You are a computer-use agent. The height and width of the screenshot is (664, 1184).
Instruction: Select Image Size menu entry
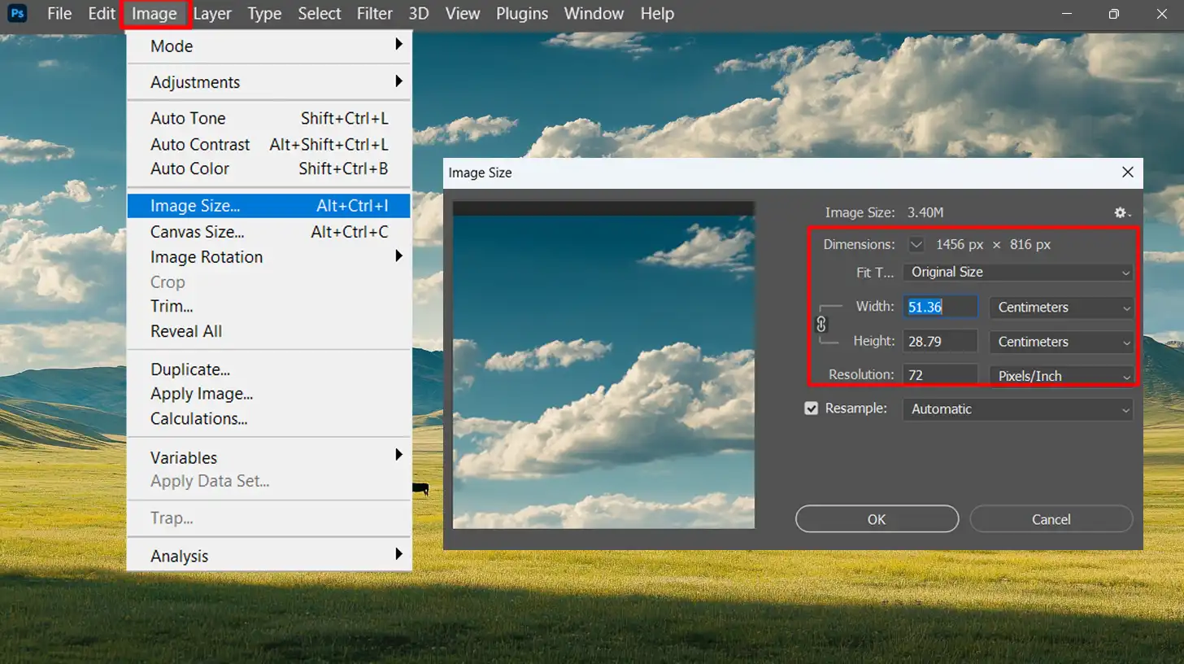(269, 207)
